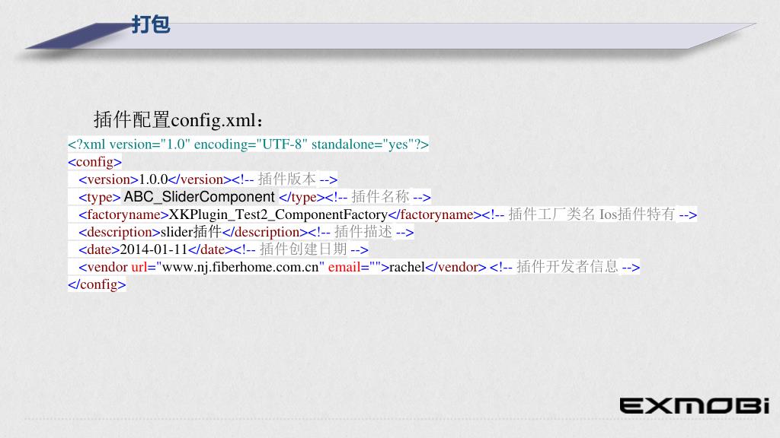
Task: Click the comment 插件开发者信息
Action: tap(567, 267)
